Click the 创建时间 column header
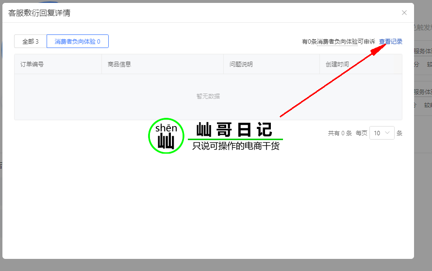The height and width of the screenshot is (271, 432). [337, 64]
